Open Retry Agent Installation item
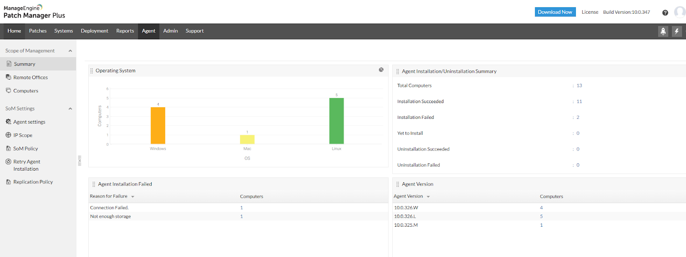This screenshot has height=257, width=686. [27, 165]
